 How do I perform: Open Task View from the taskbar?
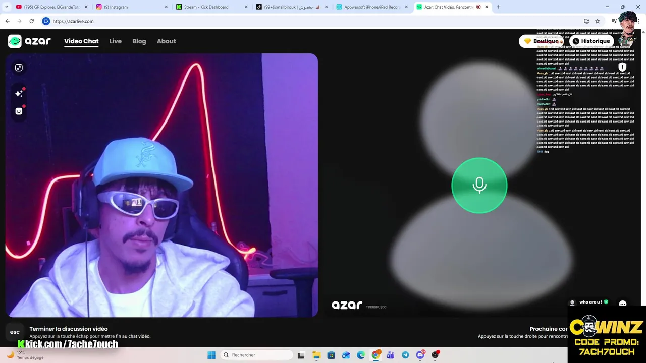point(301,355)
